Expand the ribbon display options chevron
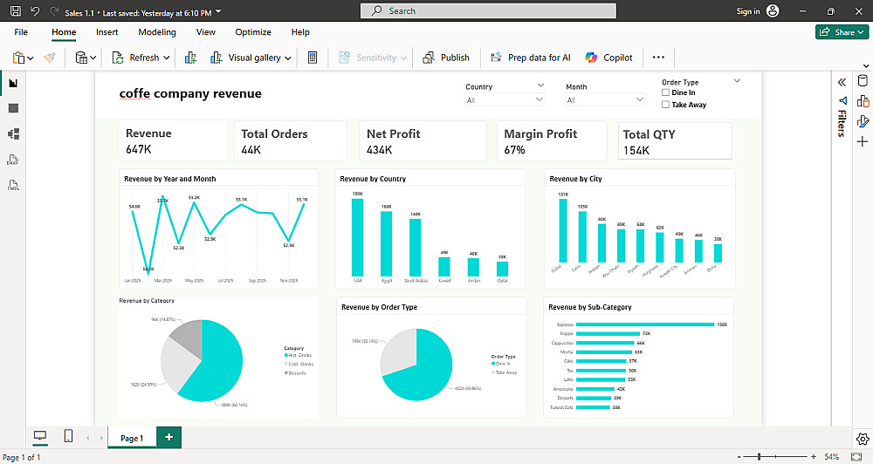 866,66
